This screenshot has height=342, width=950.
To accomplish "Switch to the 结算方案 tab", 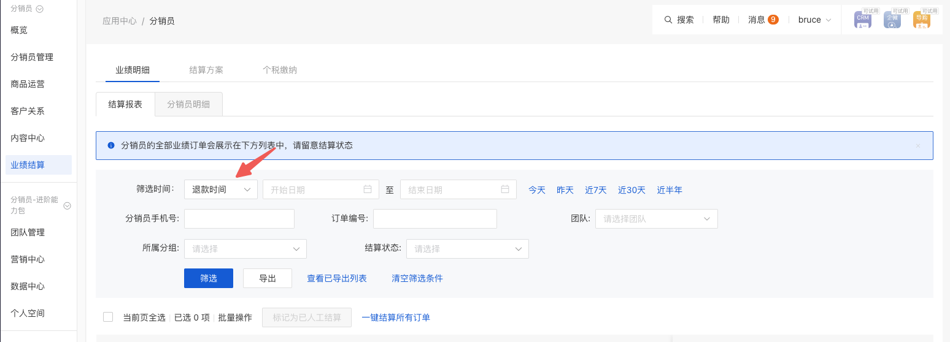I will [206, 70].
